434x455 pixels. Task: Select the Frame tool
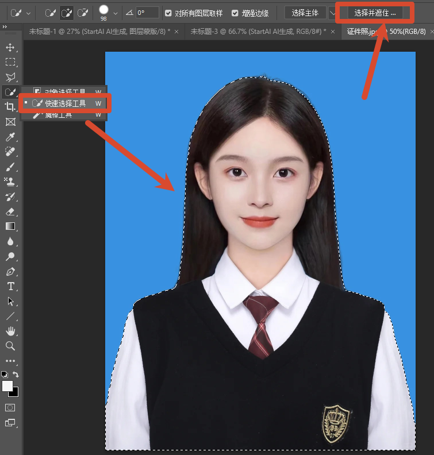tap(10, 122)
